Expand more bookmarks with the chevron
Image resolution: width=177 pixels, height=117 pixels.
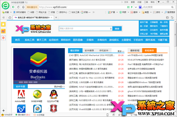[94, 12]
